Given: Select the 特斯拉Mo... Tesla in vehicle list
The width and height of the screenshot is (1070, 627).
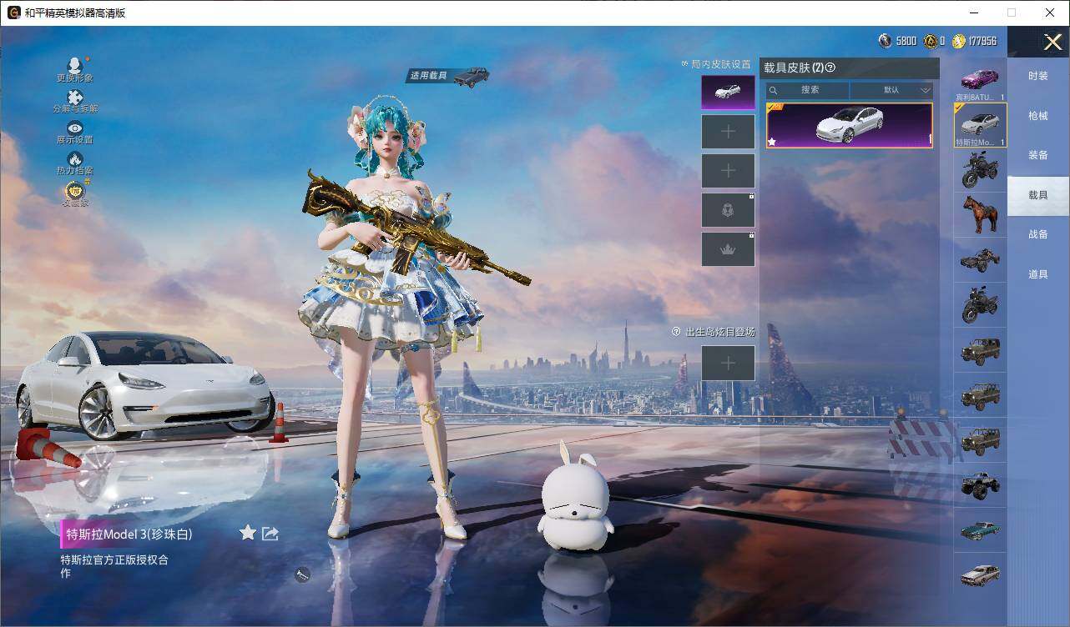Looking at the screenshot, I should (x=980, y=125).
